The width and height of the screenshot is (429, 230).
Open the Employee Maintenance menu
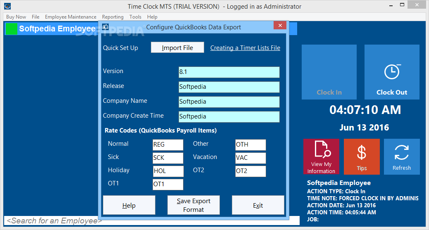point(71,17)
